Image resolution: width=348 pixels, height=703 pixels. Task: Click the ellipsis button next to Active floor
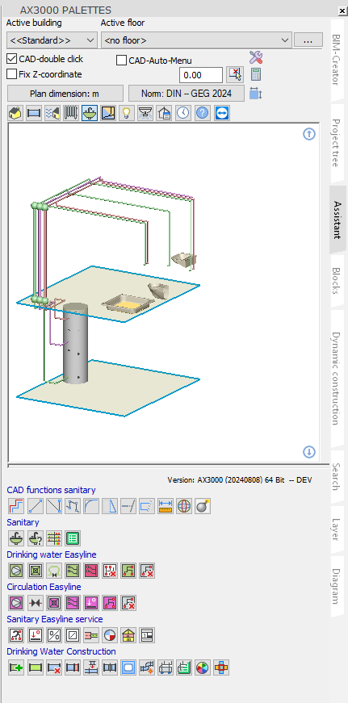(x=308, y=40)
